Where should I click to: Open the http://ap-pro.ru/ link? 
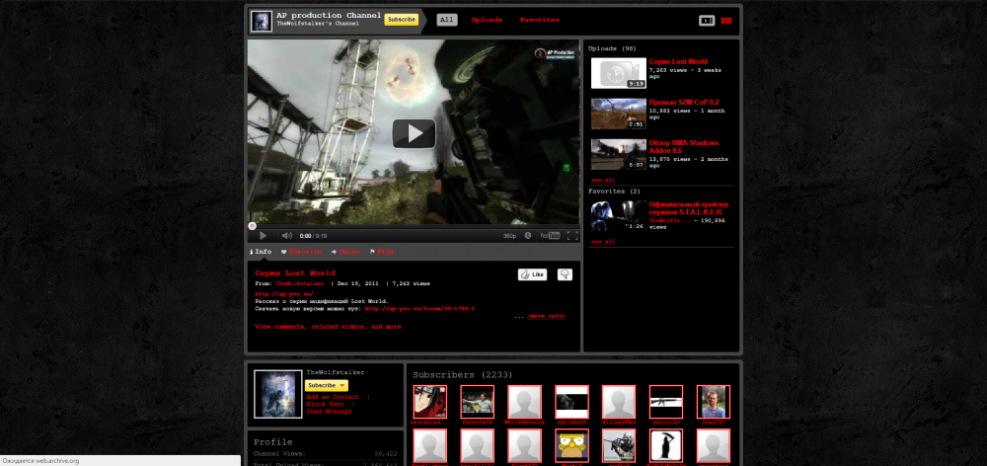click(x=284, y=294)
